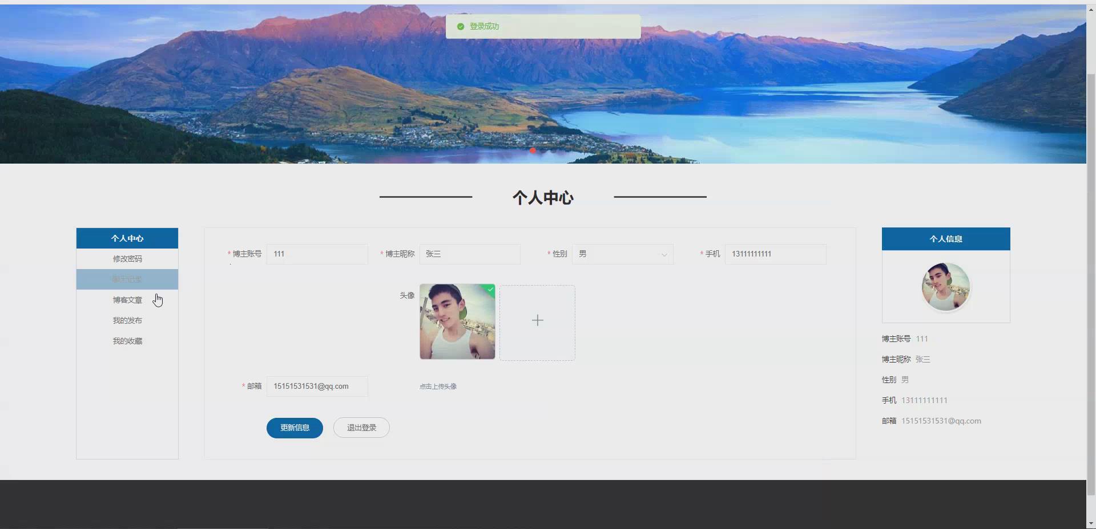Click the 更新信息 button
The height and width of the screenshot is (529, 1096).
pos(294,428)
